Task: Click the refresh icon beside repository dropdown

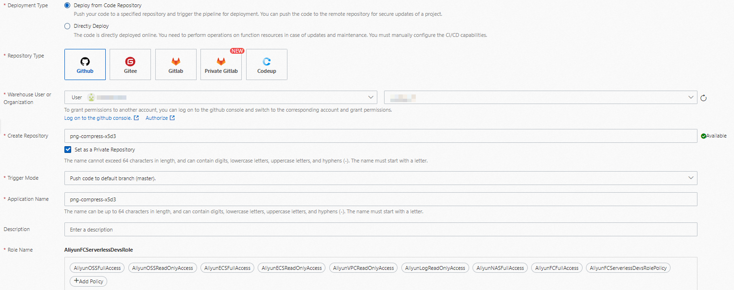Action: pos(703,97)
